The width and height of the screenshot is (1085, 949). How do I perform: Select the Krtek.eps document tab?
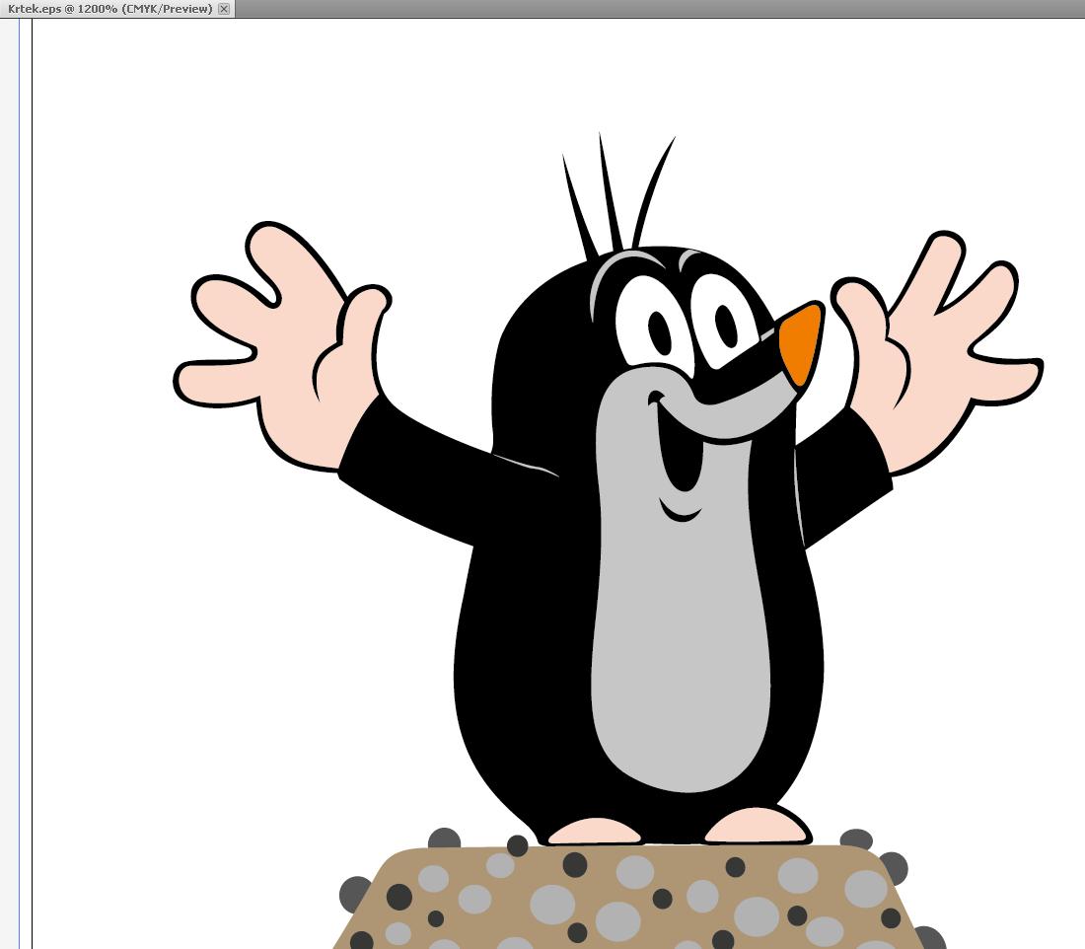[108, 9]
